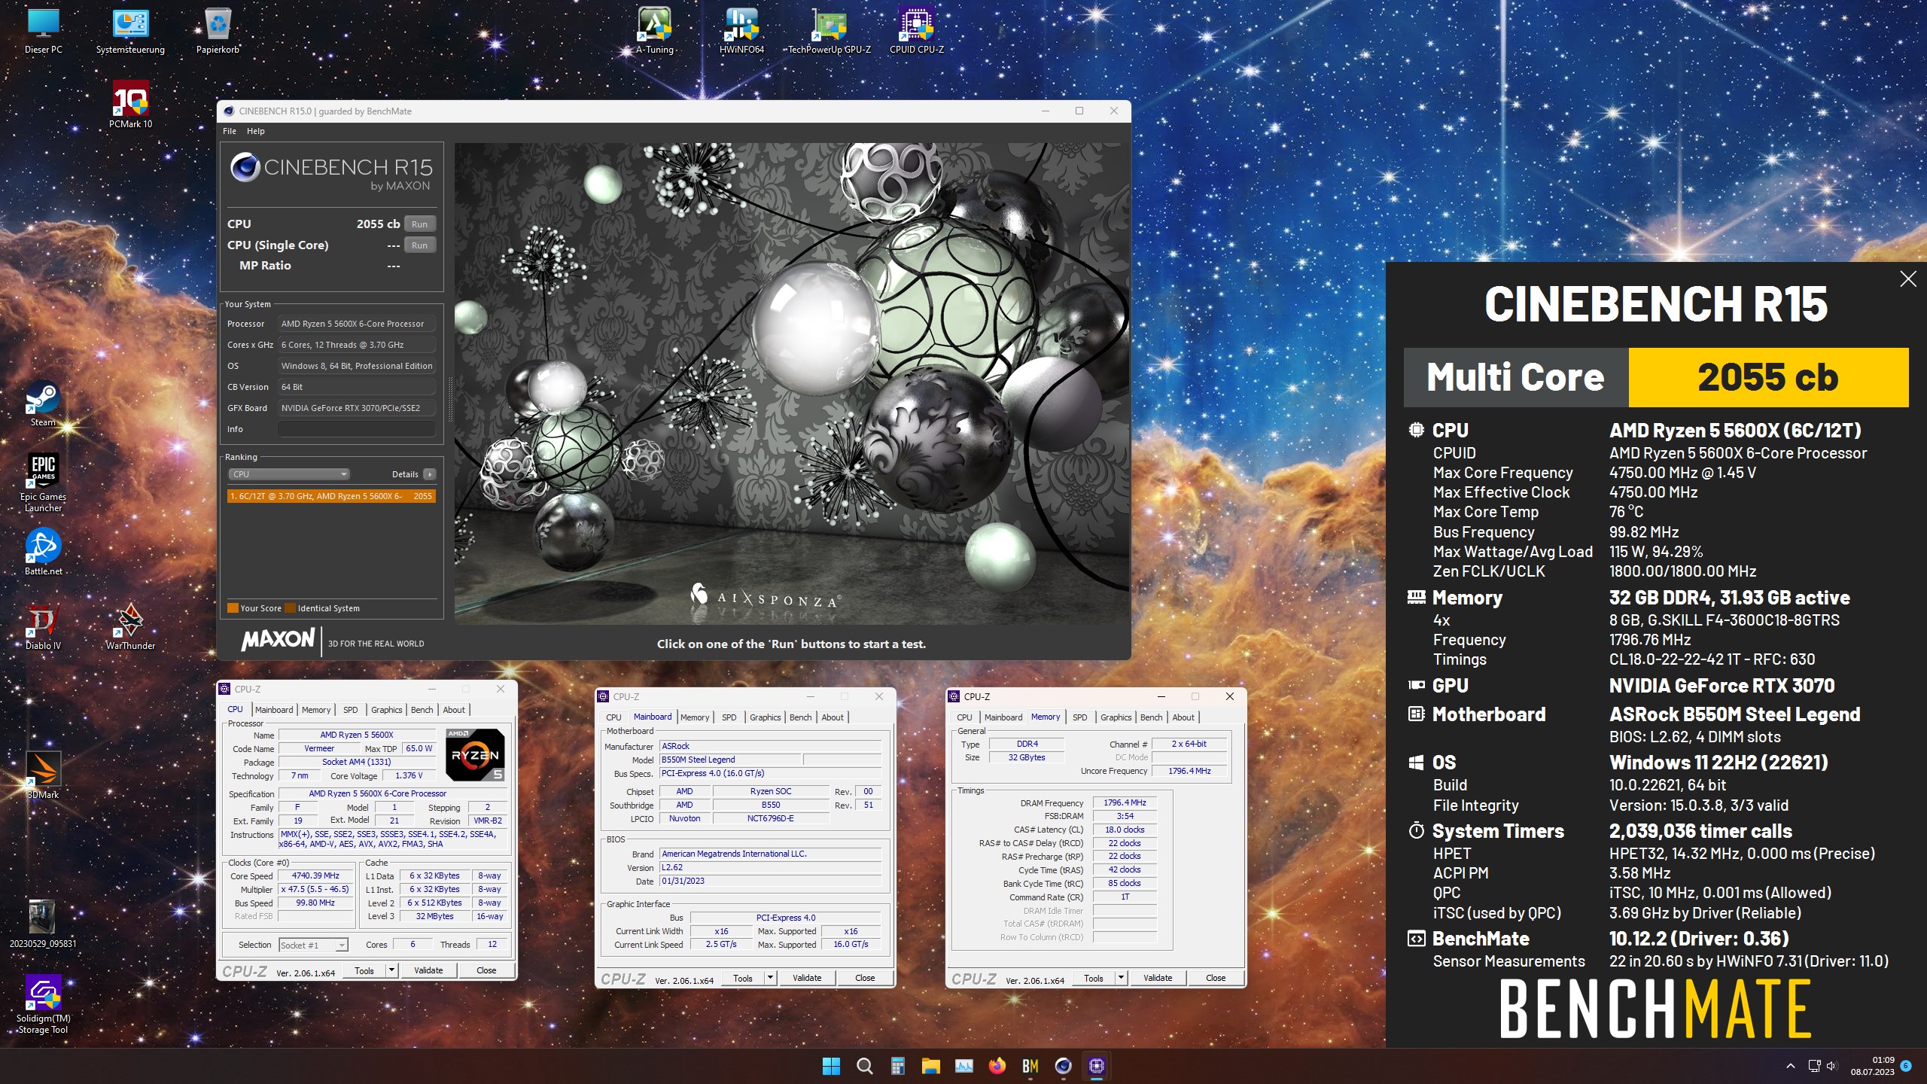This screenshot has width=1927, height=1084.
Task: Select the Battle.net desktop icon
Action: tap(43, 552)
